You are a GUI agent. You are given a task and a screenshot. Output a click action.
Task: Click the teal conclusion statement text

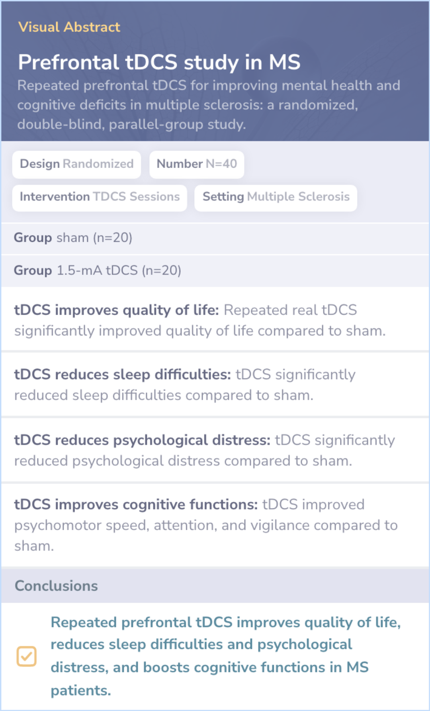225,656
